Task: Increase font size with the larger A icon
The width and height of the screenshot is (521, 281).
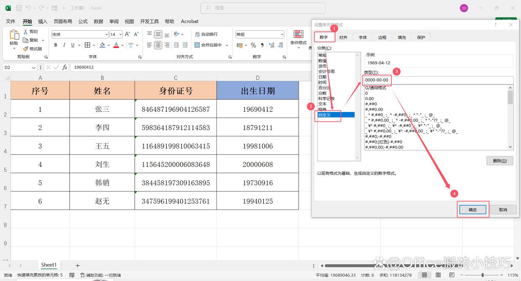Action: [128, 34]
